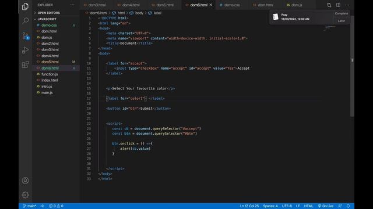Switch to the dom5.html tab
Viewport: 373px width, 209px height.
(x=165, y=5)
